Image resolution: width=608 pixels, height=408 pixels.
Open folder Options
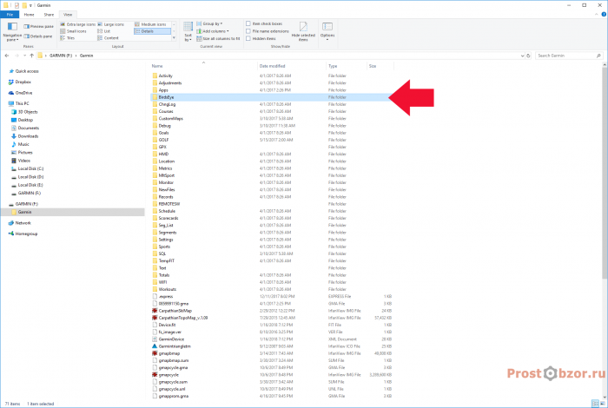coord(327,31)
